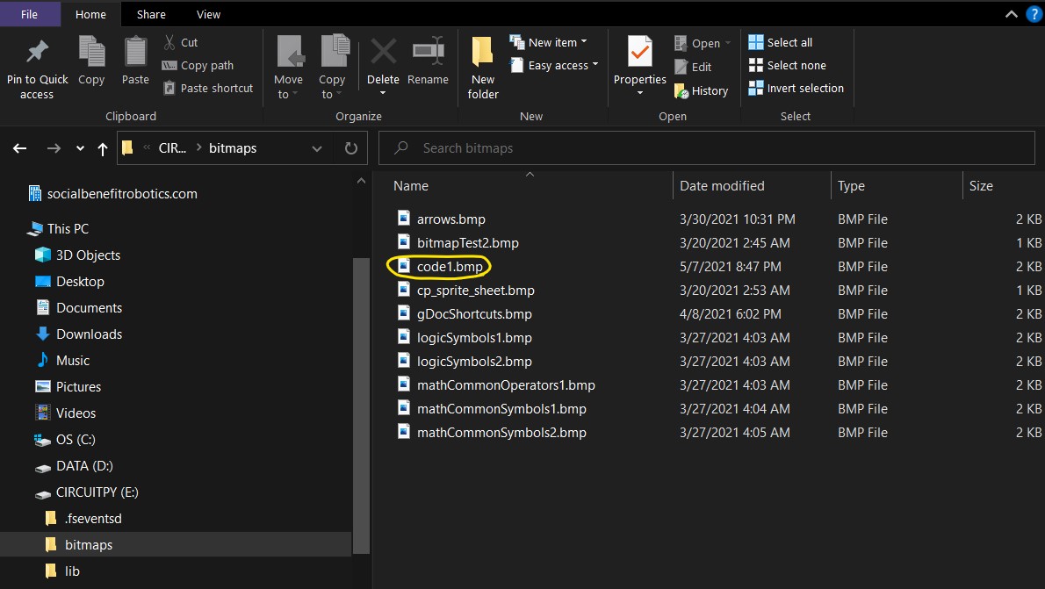Open the File tab
The image size is (1045, 589).
(x=29, y=14)
